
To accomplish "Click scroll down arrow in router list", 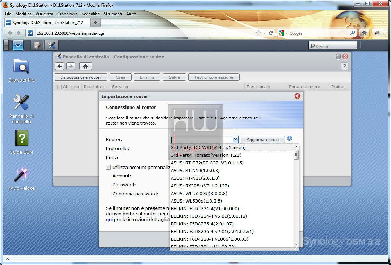I will [x=296, y=244].
